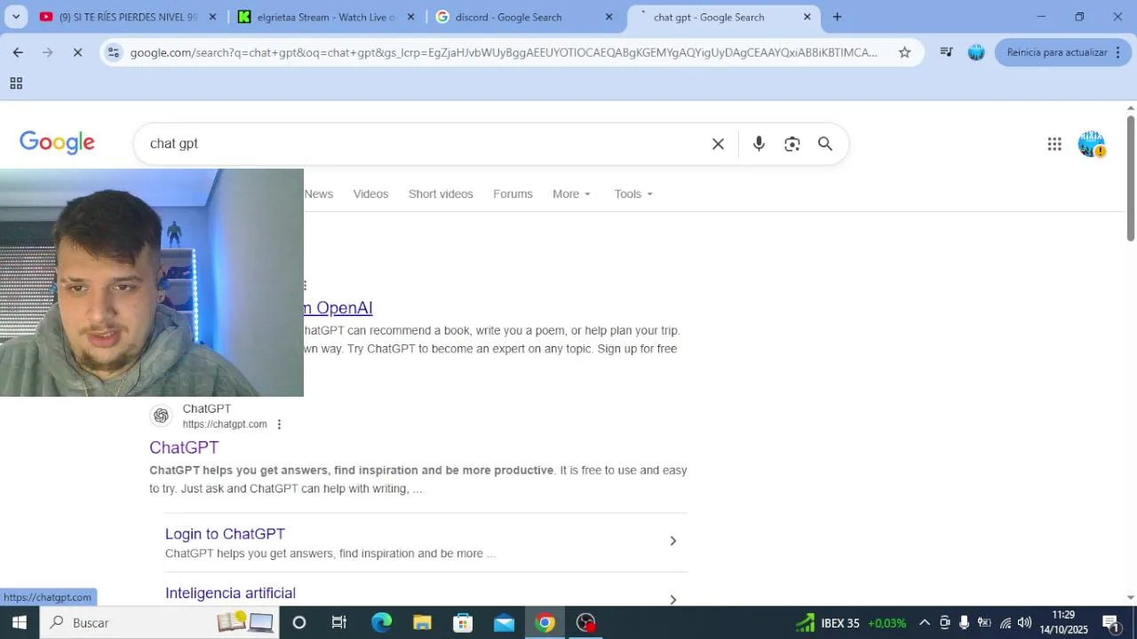This screenshot has width=1137, height=639.
Task: Open Google Lens image search icon
Action: click(792, 144)
